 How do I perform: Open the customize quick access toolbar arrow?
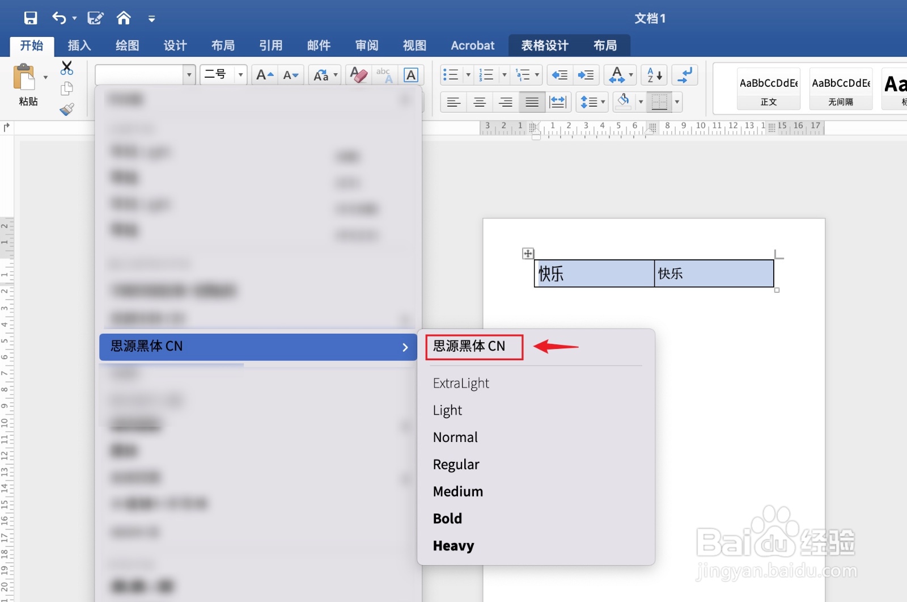(151, 19)
